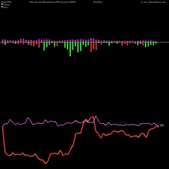Click the magenta Volume legend swatch
The height and width of the screenshot is (169, 169).
[2, 4]
